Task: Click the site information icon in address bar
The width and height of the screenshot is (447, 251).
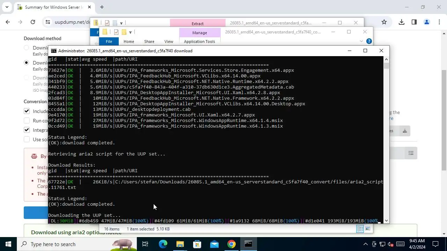Action: (x=48, y=22)
